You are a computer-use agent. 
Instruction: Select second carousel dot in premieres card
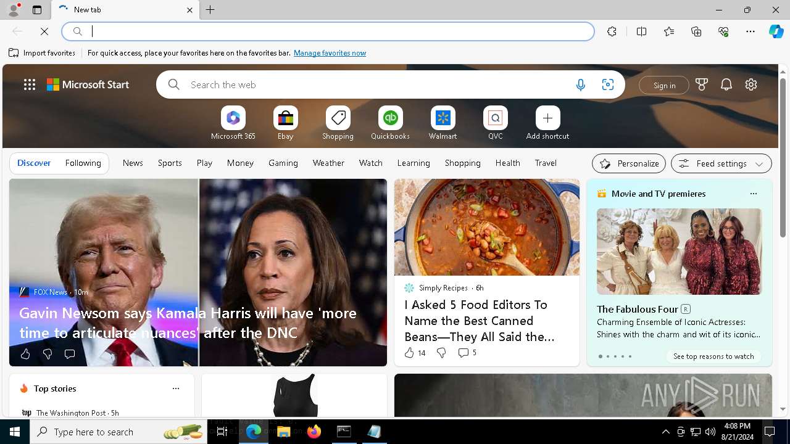coord(607,356)
